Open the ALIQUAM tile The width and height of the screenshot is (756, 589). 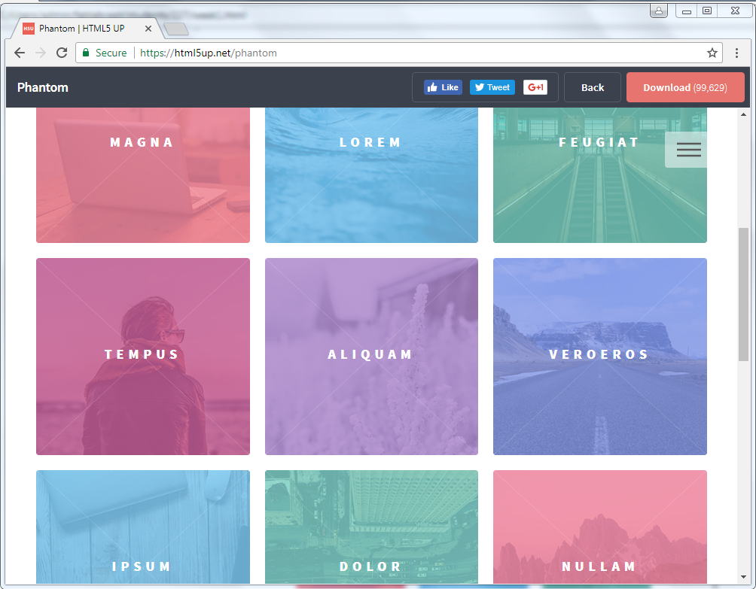click(371, 357)
